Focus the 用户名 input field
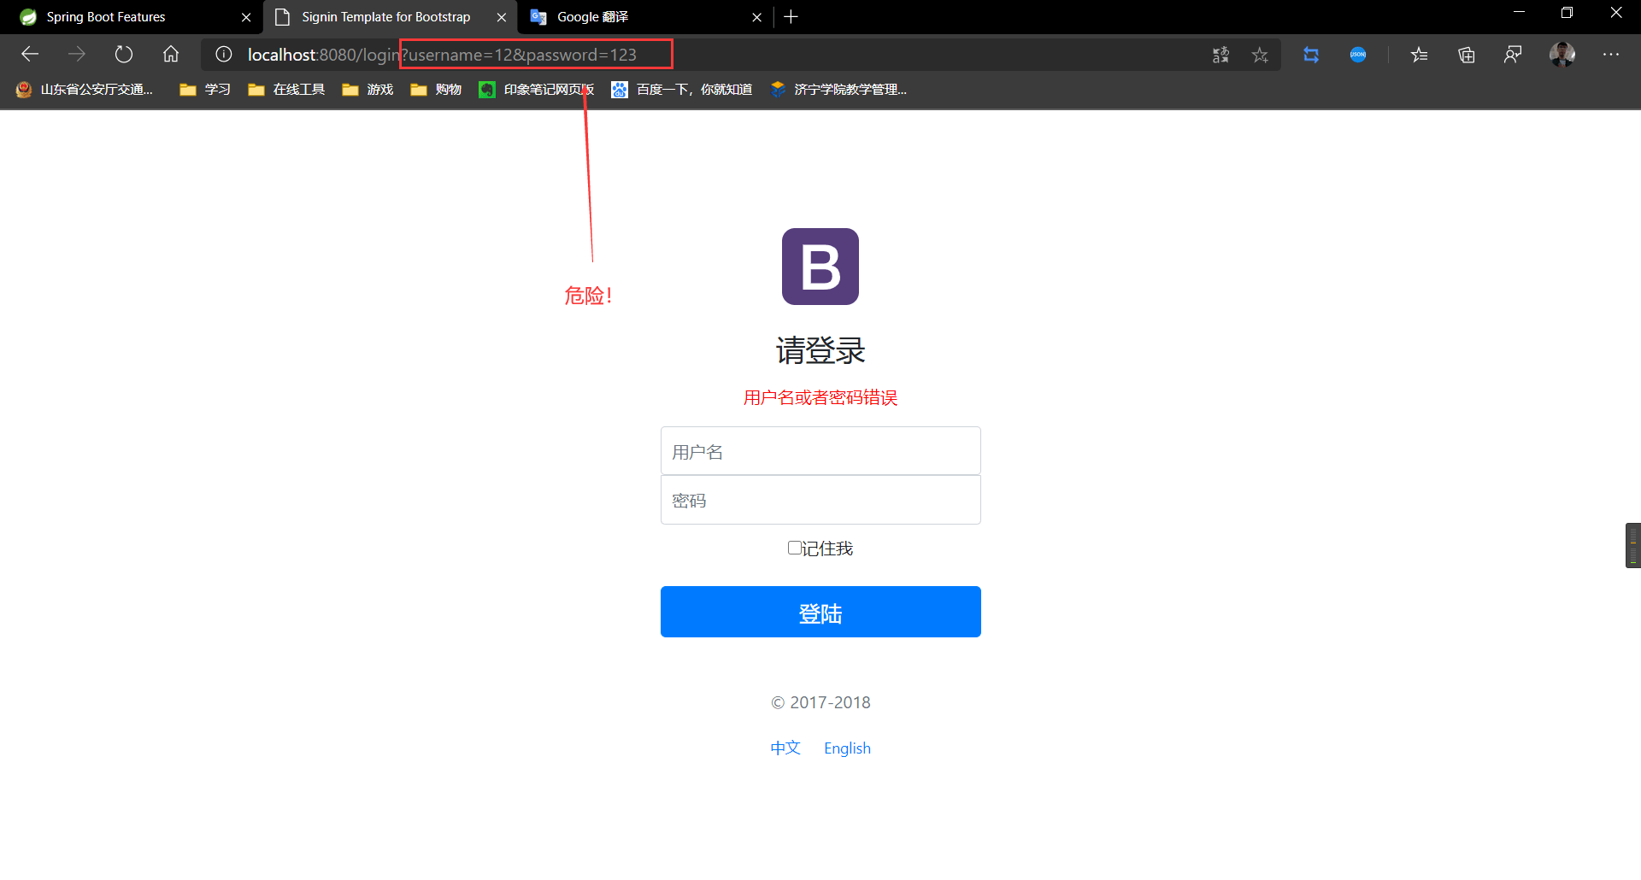 [820, 451]
